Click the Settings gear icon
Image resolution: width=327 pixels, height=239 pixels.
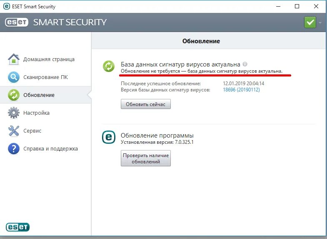tap(14, 113)
